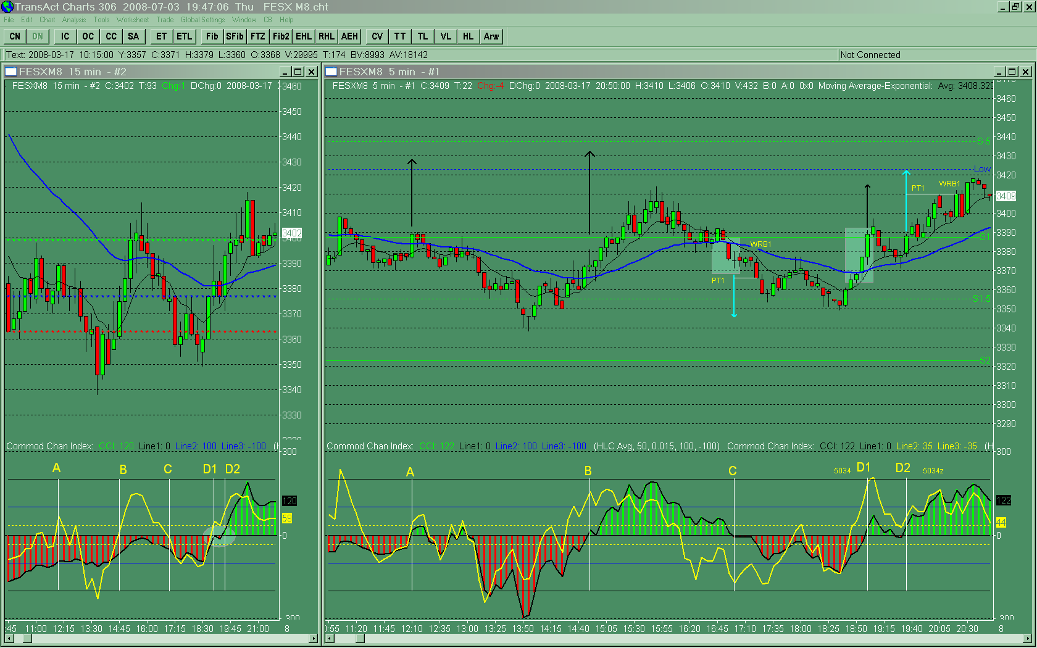Select the VL vertical line tool
This screenshot has width=1037, height=648.
446,36
